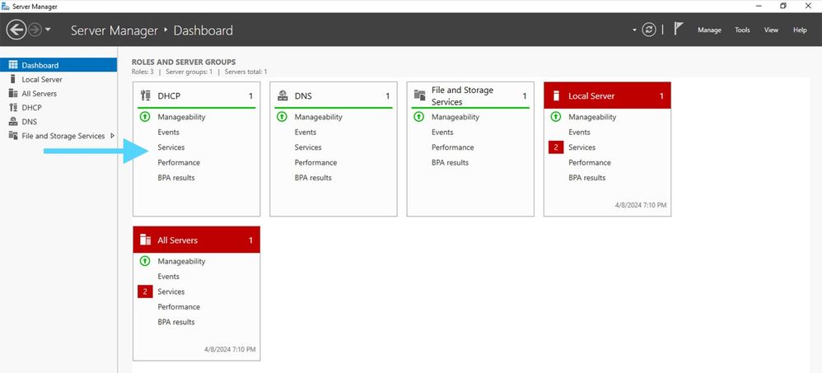The height and width of the screenshot is (373, 822).
Task: Open the Help menu
Action: pyautogui.click(x=800, y=30)
